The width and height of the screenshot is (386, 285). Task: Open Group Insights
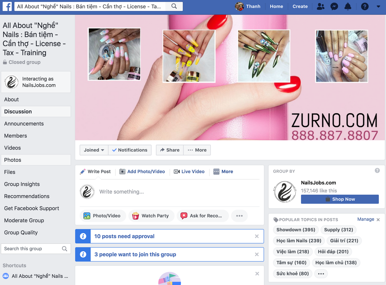click(36, 184)
